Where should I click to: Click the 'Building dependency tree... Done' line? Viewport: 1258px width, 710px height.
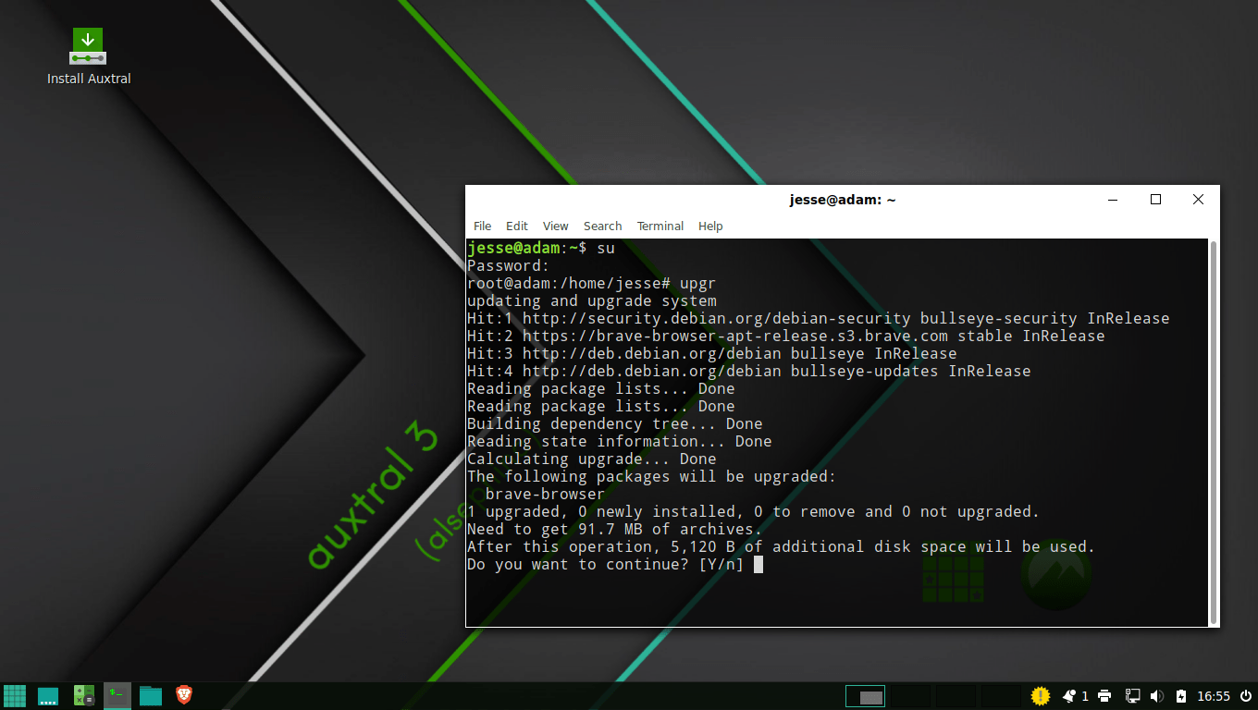pyautogui.click(x=615, y=423)
